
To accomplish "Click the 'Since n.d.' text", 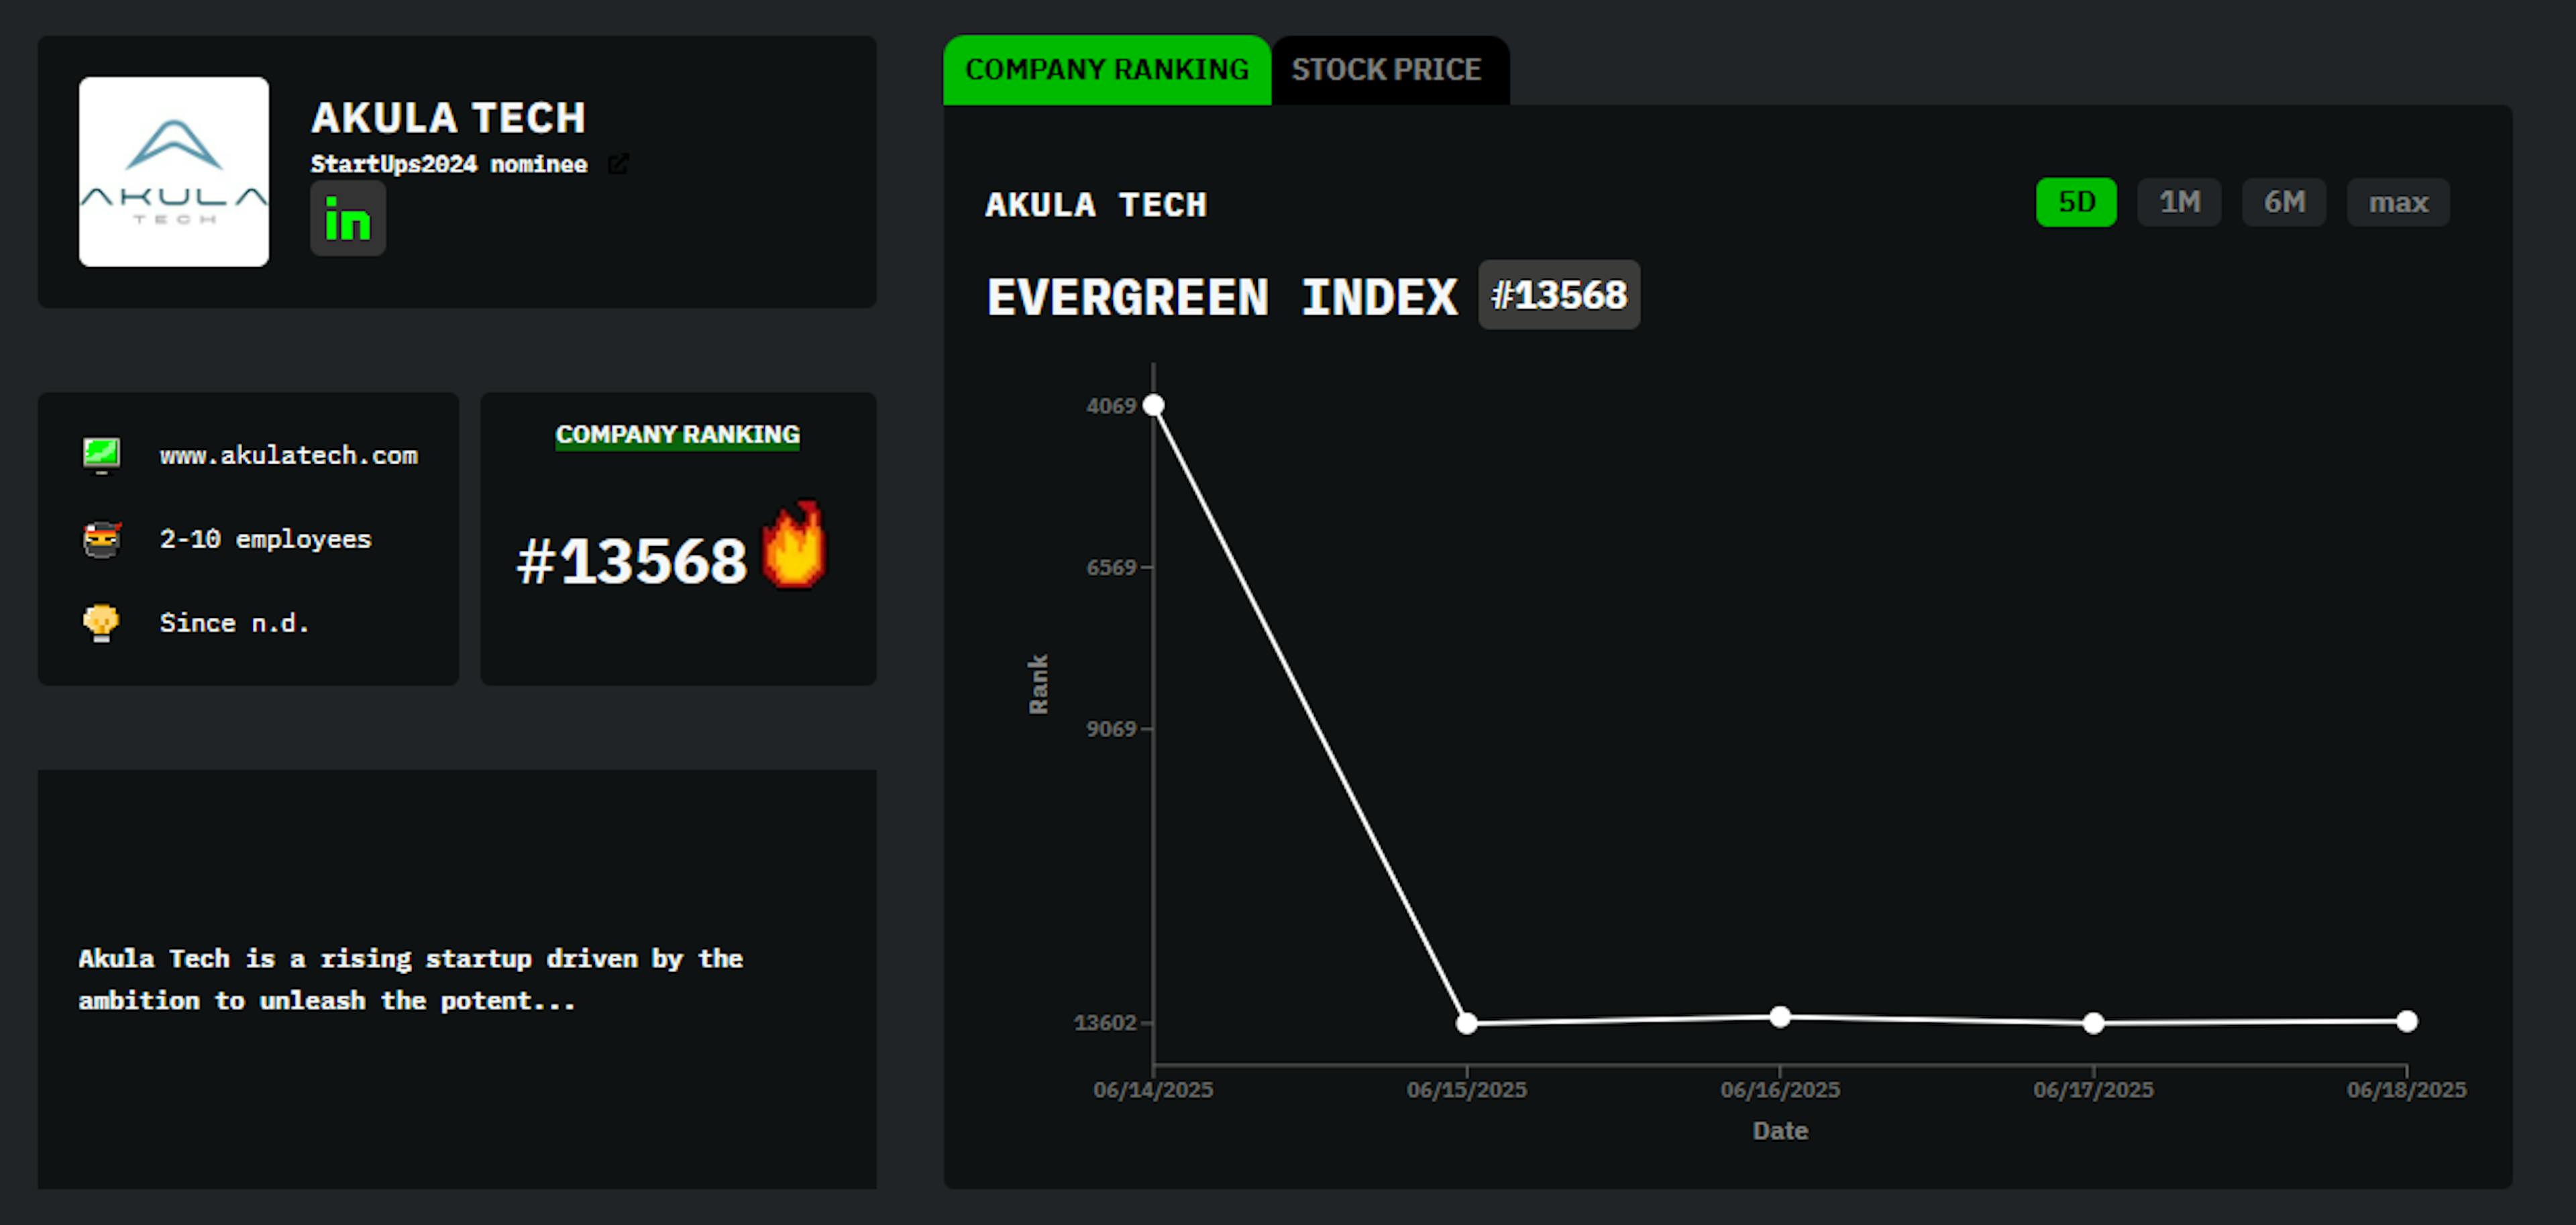I will tap(234, 623).
